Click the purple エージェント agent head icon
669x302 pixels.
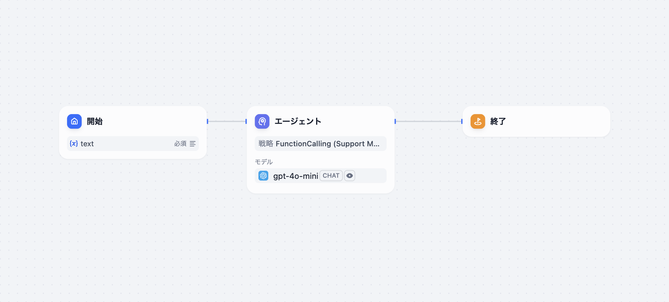pyautogui.click(x=262, y=121)
